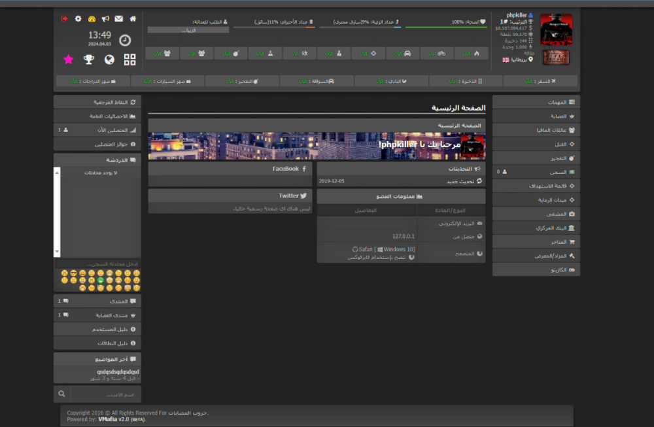Viewport: 654px width, 427px height.
Task: Click the yellow speedometer dashboard icon
Action: coord(92,19)
